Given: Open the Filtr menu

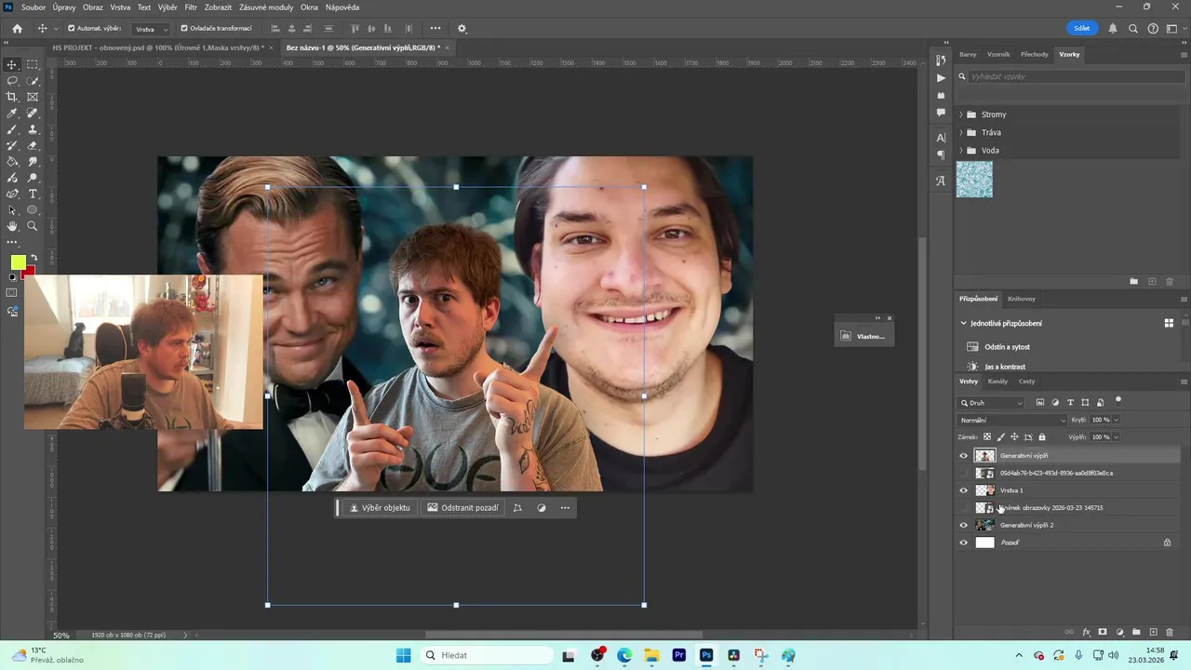Looking at the screenshot, I should (191, 7).
